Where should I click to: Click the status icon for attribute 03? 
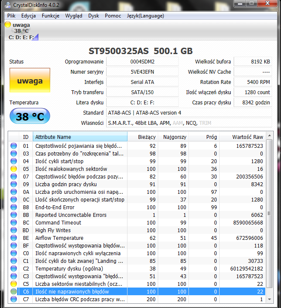coord(14,153)
